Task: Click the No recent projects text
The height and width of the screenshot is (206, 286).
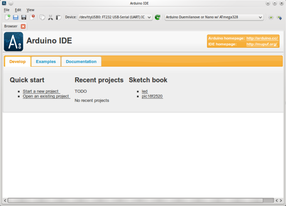Action: coord(92,101)
